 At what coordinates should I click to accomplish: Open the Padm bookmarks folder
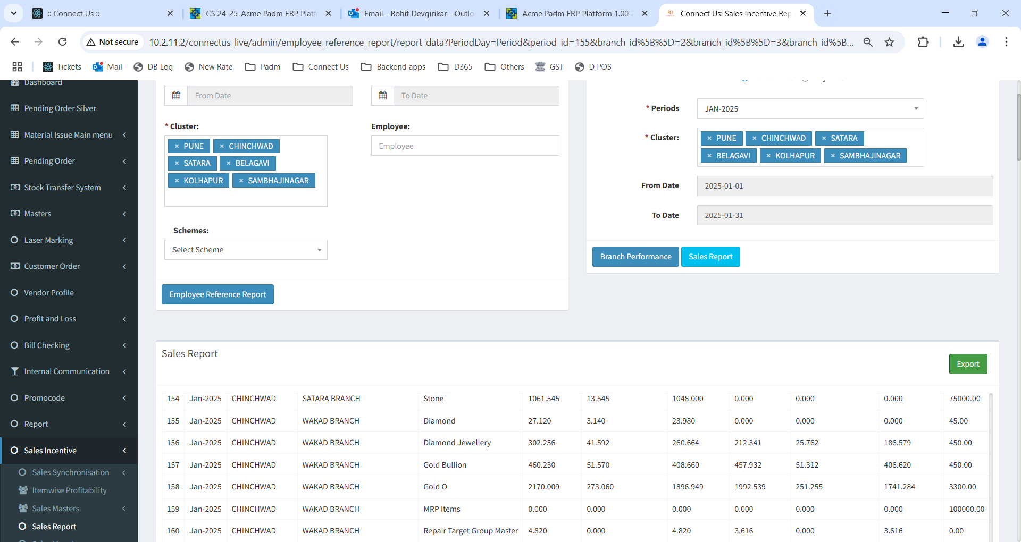(x=262, y=66)
